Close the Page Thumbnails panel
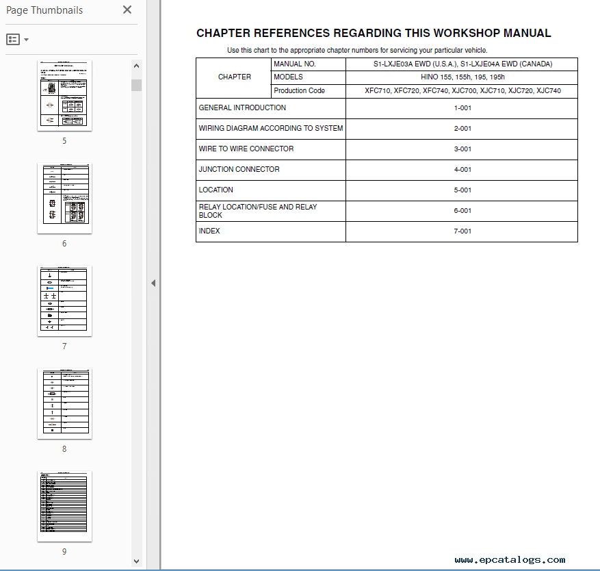Image resolution: width=600 pixels, height=571 pixels. point(127,10)
